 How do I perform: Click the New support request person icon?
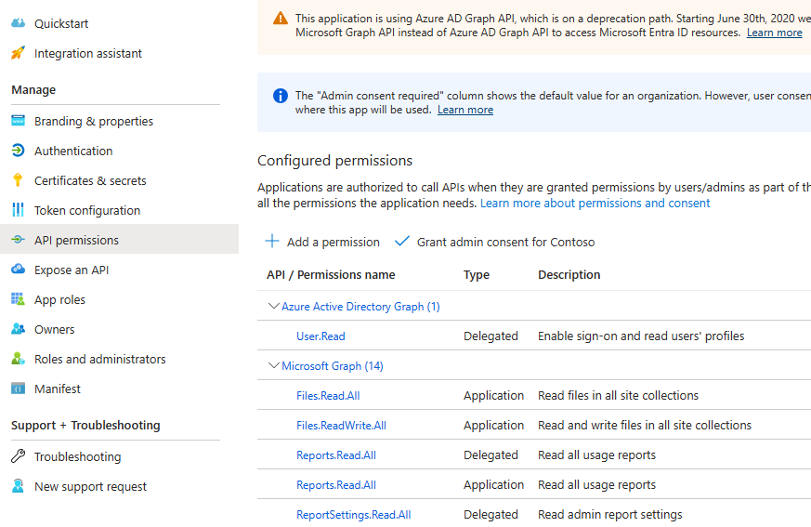click(18, 486)
